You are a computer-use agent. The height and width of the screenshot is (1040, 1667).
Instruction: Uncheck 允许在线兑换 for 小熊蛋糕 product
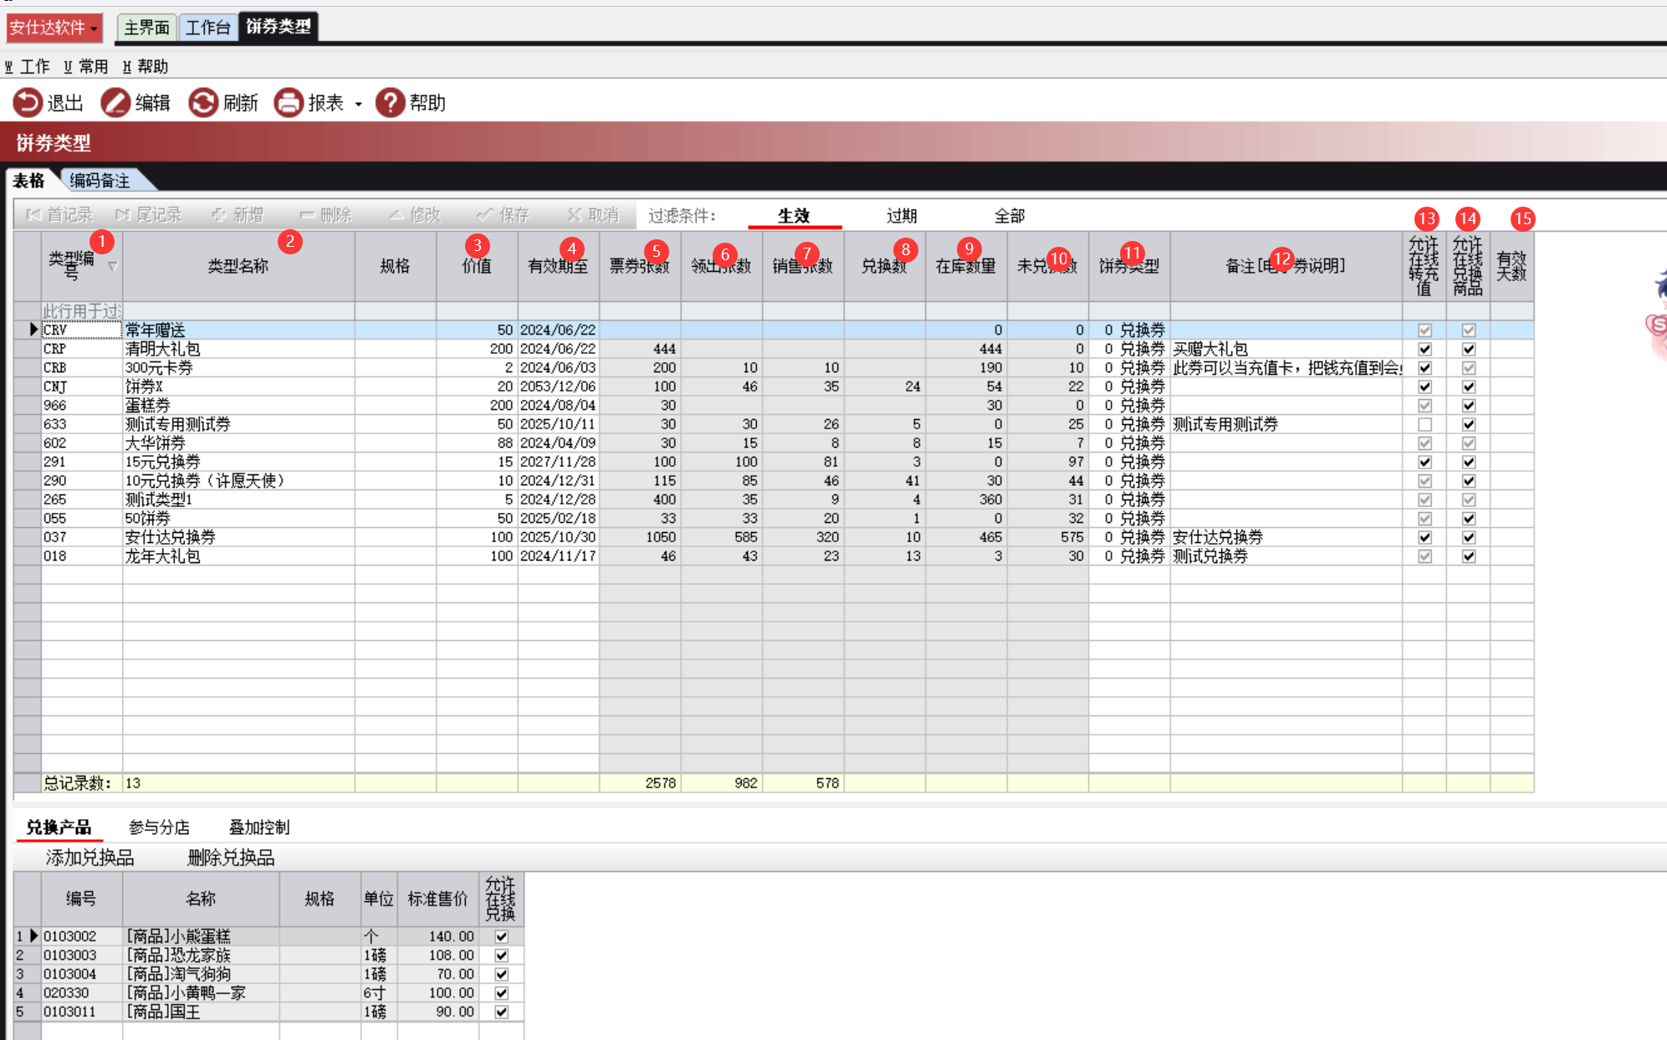pos(501,936)
